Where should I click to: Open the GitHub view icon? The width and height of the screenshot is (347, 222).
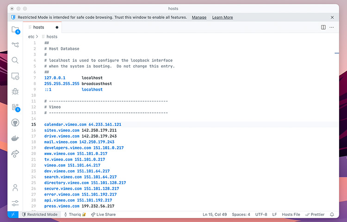[x=15, y=123]
